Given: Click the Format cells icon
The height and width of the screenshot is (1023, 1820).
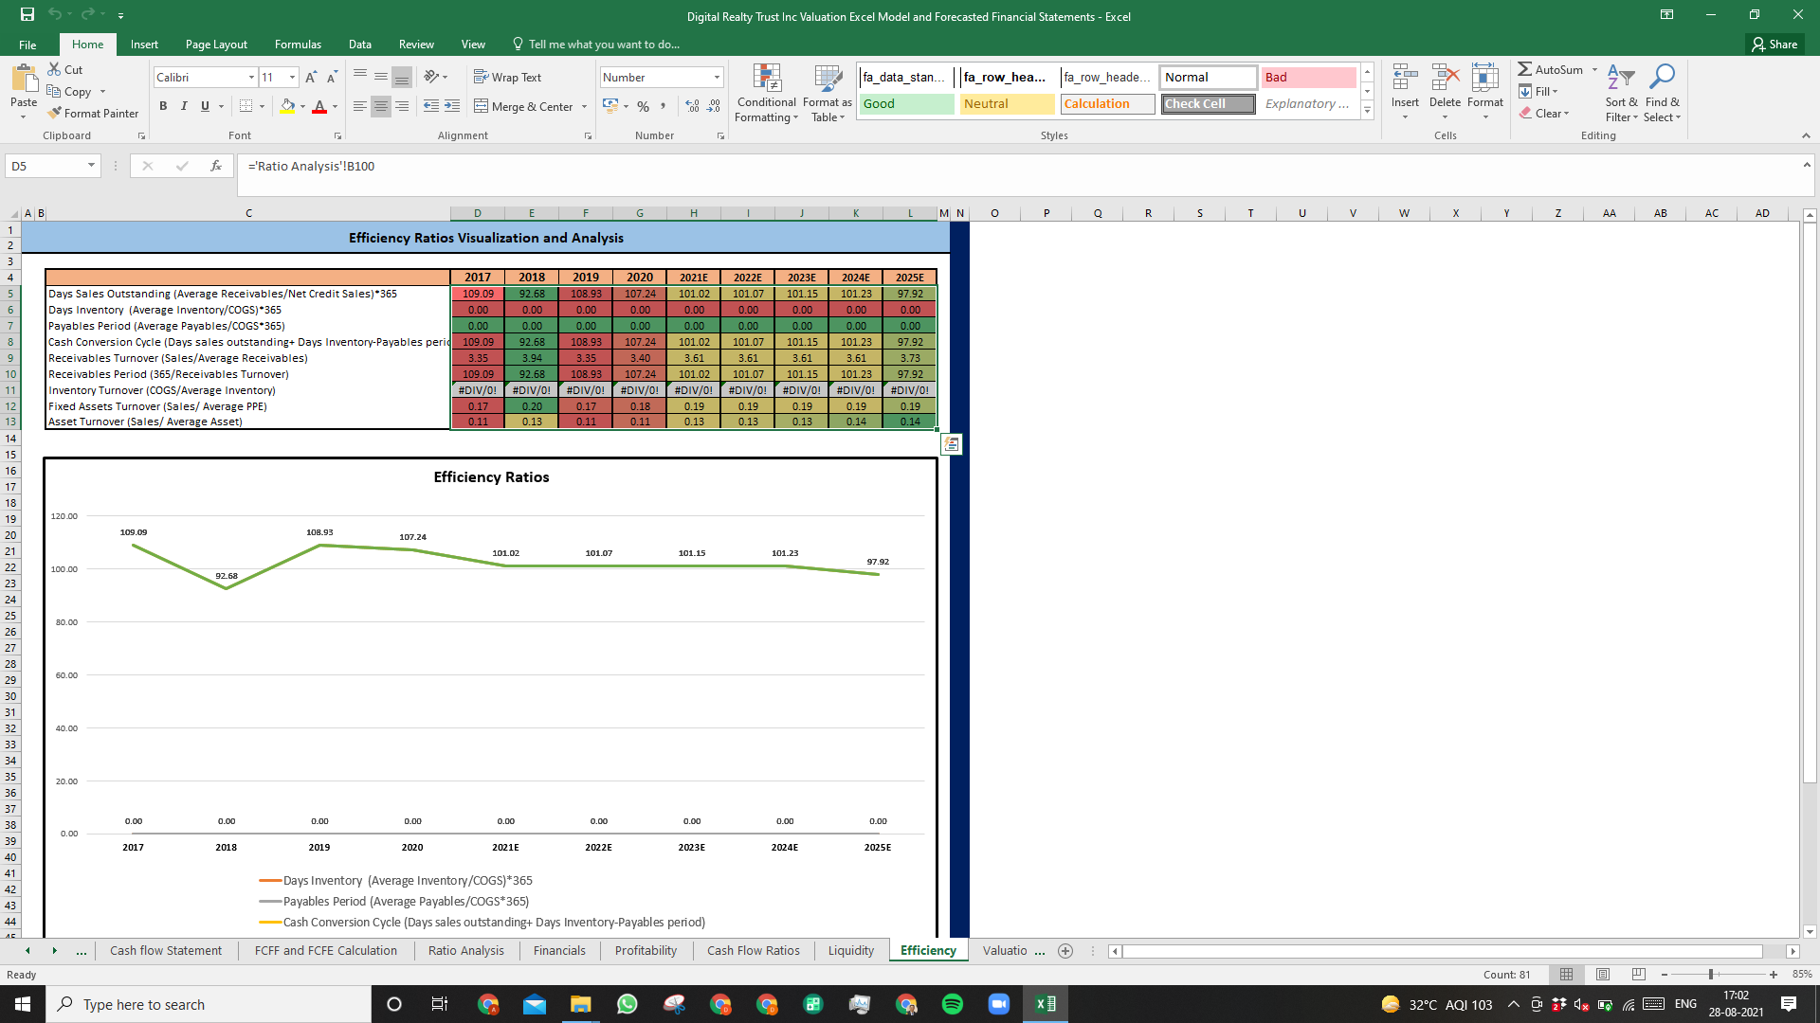Looking at the screenshot, I should (1485, 79).
